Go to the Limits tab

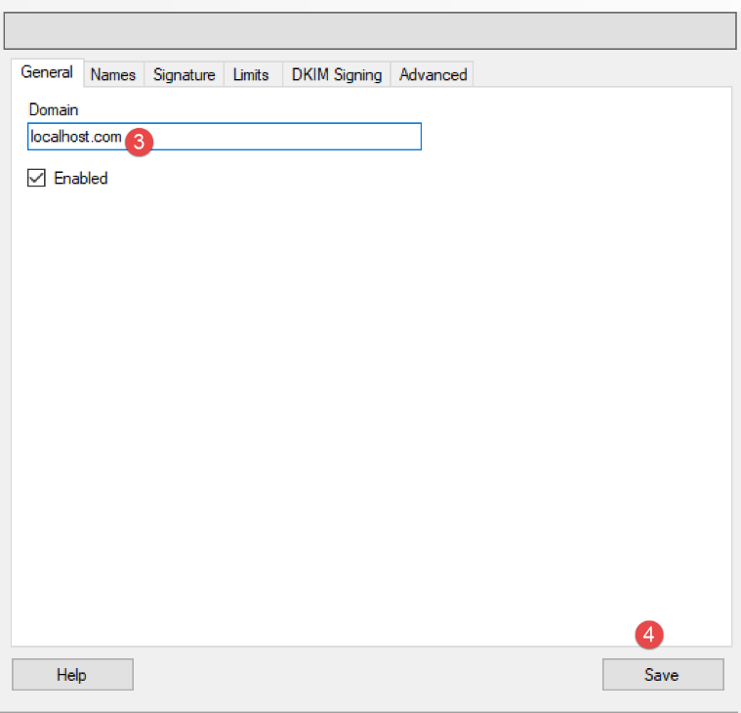click(x=251, y=74)
